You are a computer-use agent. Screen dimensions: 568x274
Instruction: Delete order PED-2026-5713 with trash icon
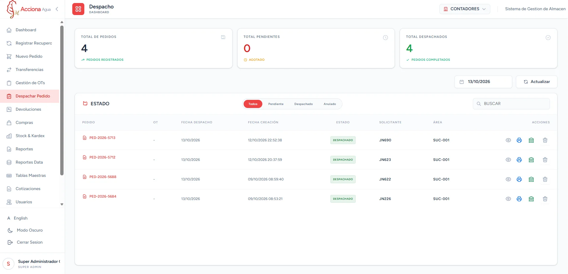[545, 140]
